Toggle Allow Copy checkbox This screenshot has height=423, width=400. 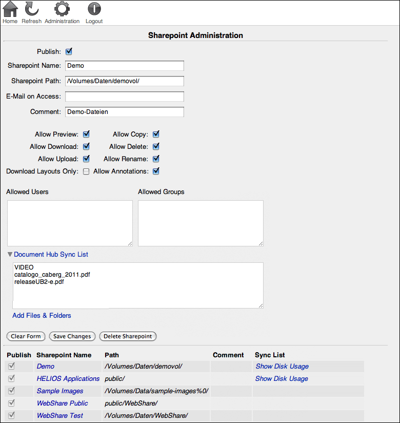(x=156, y=134)
